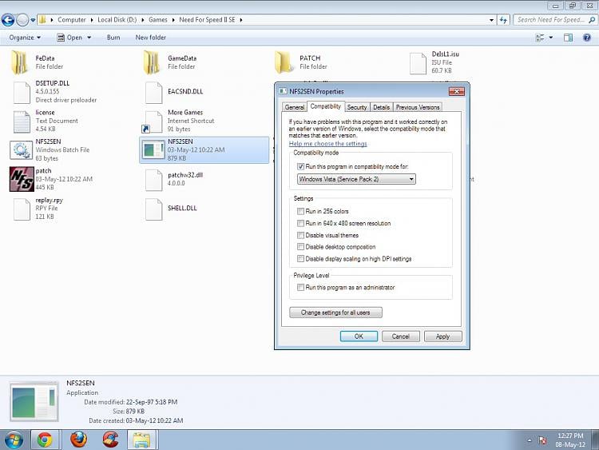Image resolution: width=599 pixels, height=450 pixels.
Task: Select the NFS2SEN Windows Batch File icon
Action: [21, 150]
